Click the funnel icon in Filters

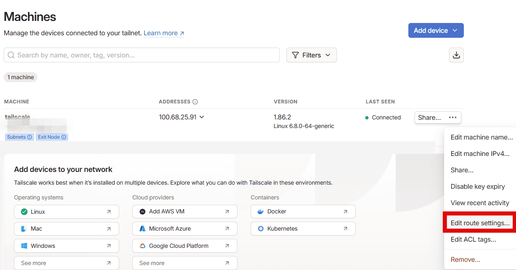[295, 55]
